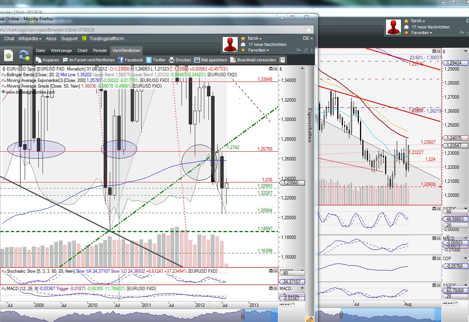Publish chart via Im Forum veröffentlichen
The image size is (469, 322).
pyautogui.click(x=89, y=60)
